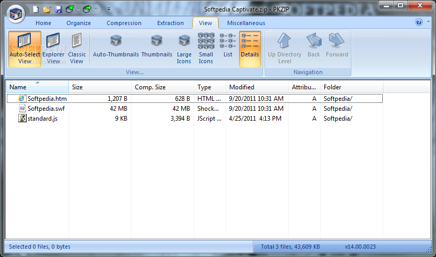436x257 pixels.
Task: Select the View ribbon tab
Action: [206, 23]
